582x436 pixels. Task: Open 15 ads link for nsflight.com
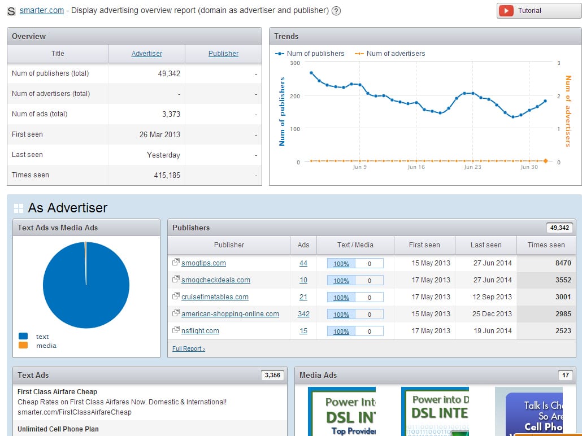click(x=303, y=331)
